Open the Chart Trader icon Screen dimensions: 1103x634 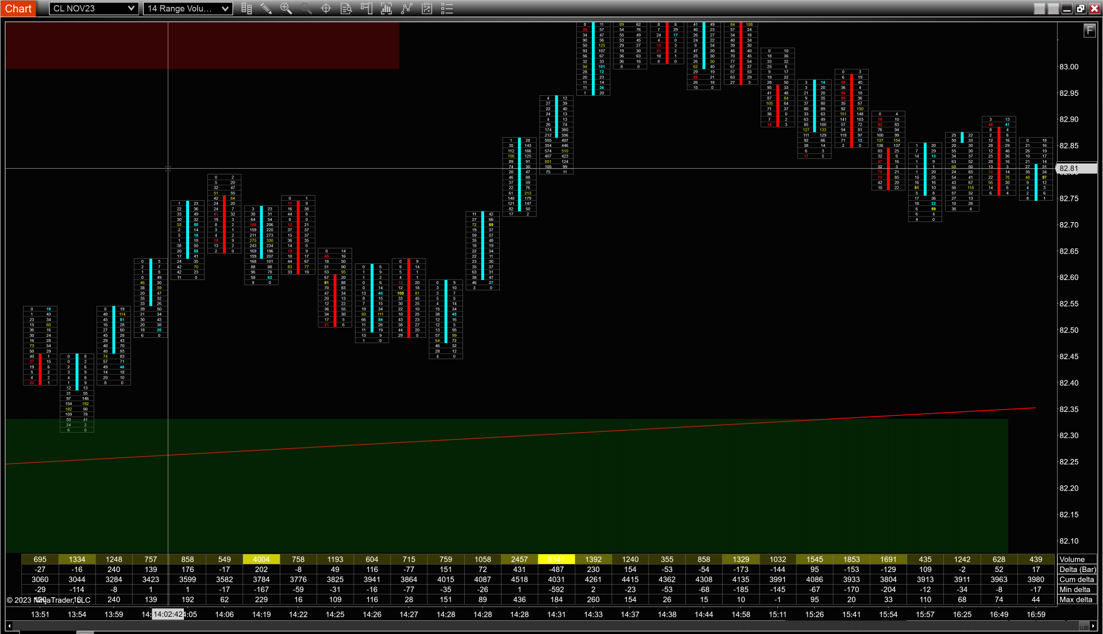(367, 9)
